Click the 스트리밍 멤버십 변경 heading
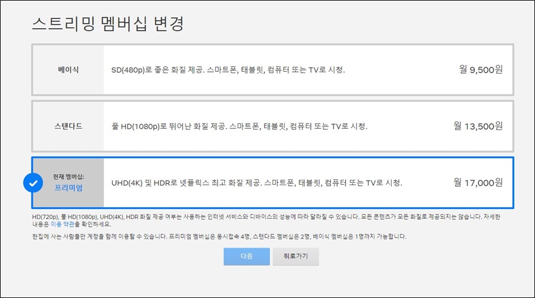The width and height of the screenshot is (535, 298). [108, 24]
